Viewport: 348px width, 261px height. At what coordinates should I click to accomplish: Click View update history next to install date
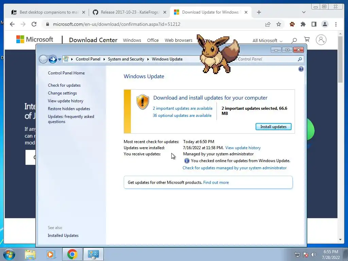(243, 148)
